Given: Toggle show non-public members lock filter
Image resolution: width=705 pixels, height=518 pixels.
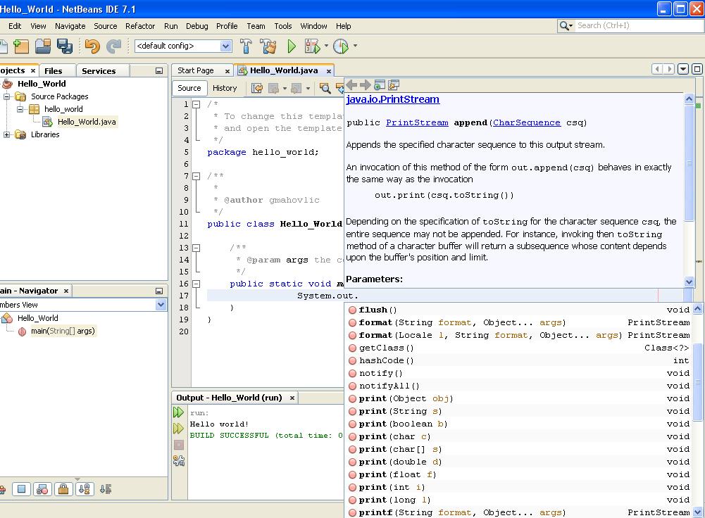Looking at the screenshot, I should [x=63, y=489].
